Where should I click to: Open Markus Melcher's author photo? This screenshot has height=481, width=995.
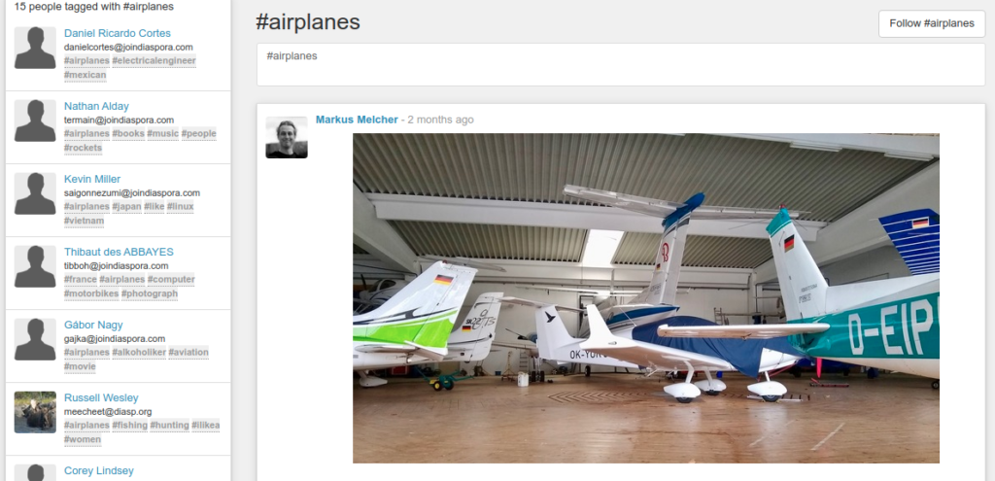coord(287,137)
